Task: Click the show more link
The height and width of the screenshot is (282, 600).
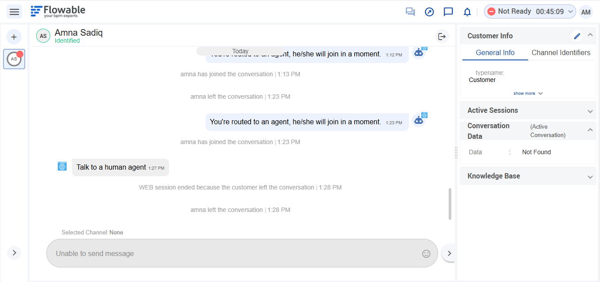Action: (x=528, y=93)
